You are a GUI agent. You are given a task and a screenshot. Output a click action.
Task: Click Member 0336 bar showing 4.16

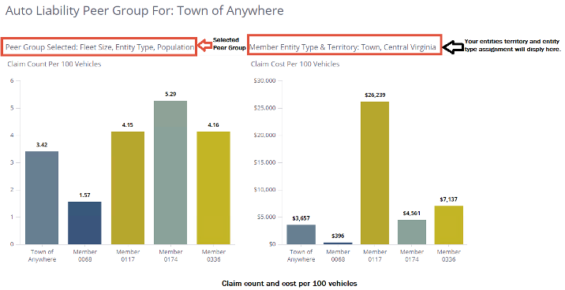213,188
